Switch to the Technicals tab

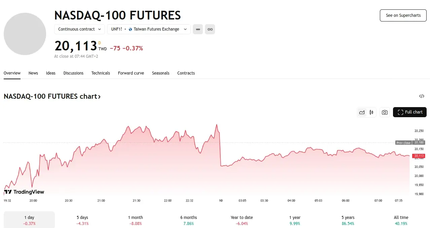click(101, 73)
